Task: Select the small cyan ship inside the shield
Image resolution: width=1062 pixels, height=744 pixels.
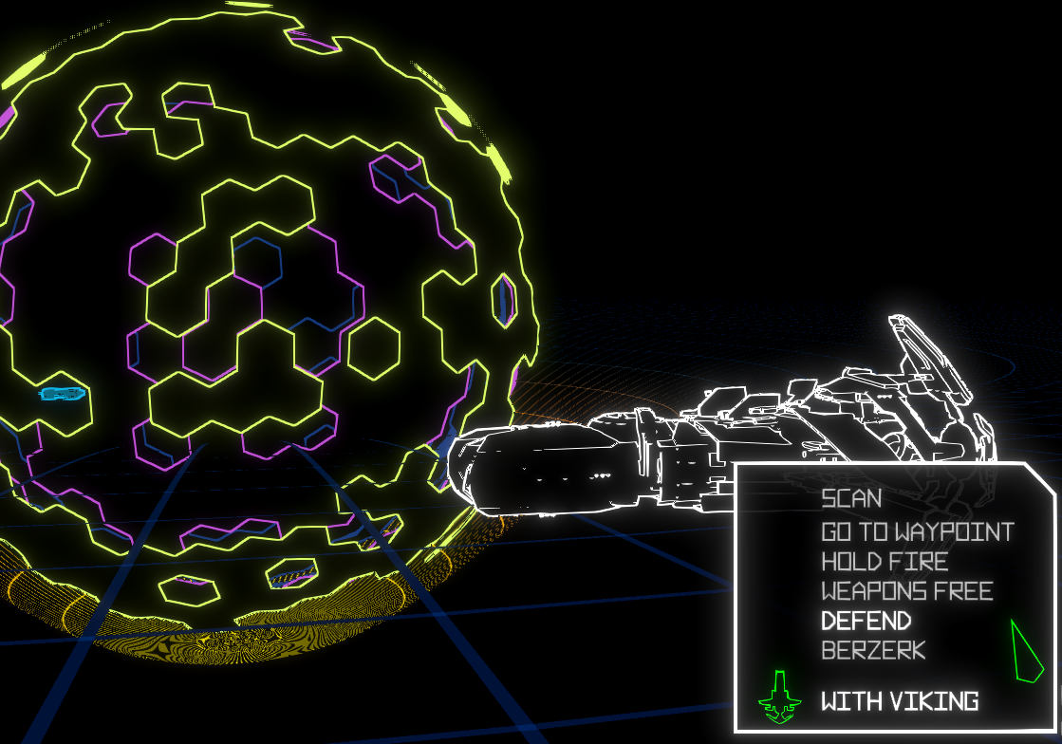Action: [63, 393]
